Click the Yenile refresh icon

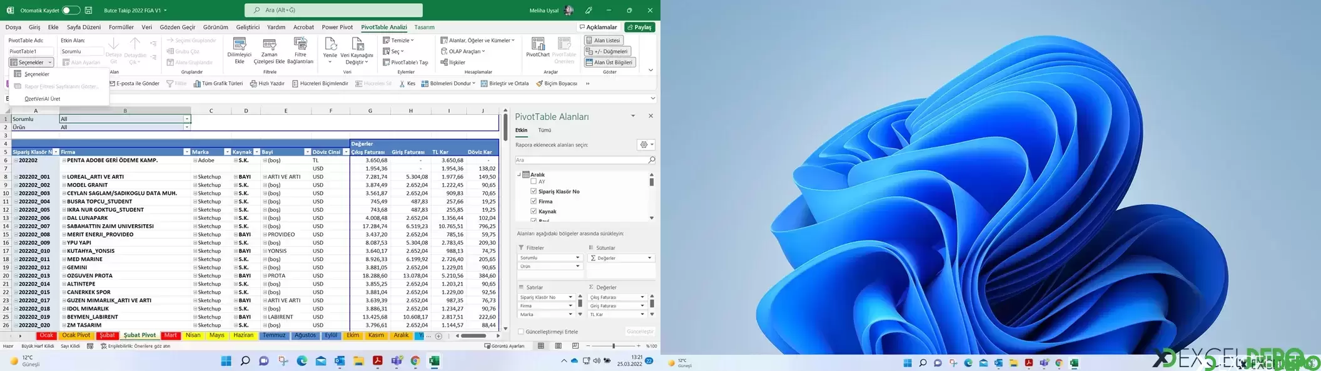coord(330,44)
